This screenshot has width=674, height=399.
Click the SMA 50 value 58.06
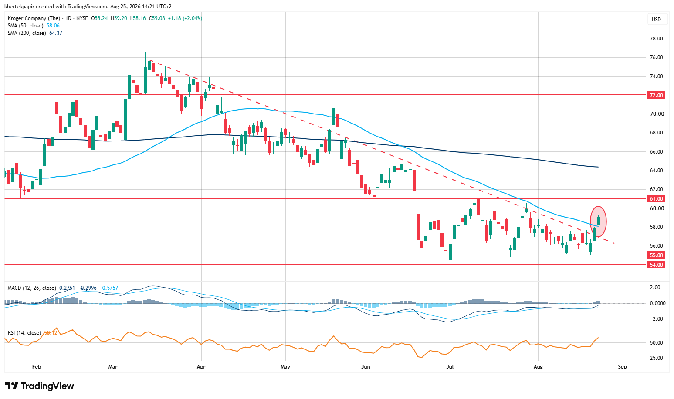coord(53,26)
